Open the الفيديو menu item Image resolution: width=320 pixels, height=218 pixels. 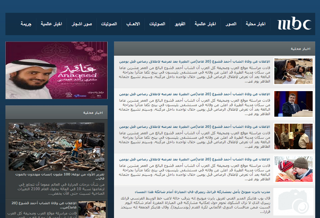click(x=180, y=24)
